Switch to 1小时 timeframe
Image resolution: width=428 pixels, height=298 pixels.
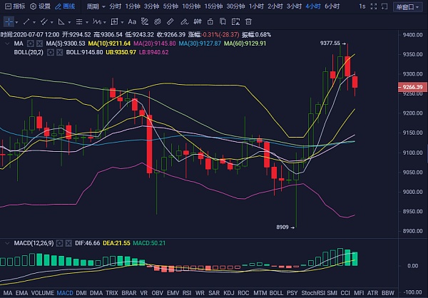pos(256,6)
